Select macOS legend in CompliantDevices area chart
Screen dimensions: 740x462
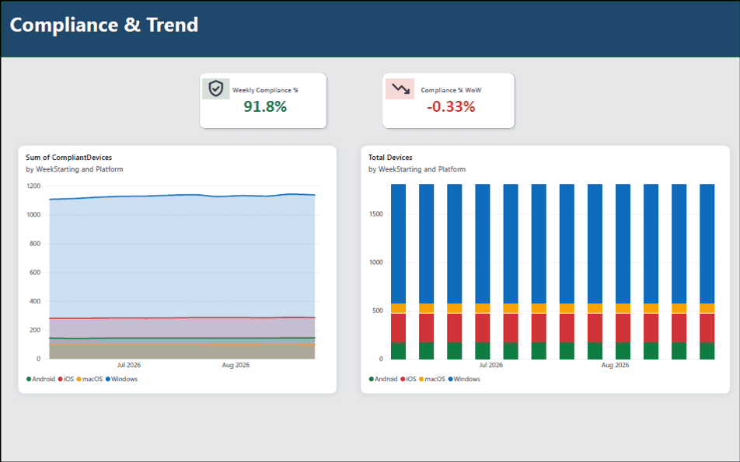[x=89, y=379]
